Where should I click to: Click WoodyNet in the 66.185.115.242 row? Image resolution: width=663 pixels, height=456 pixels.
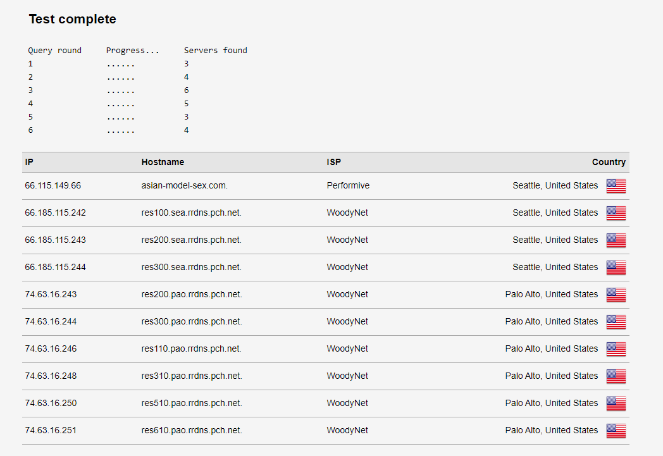coord(347,213)
